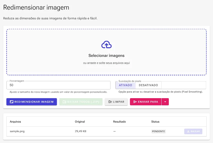Click the 29,49 KB original size
Image resolution: width=213 pixels, height=143 pixels.
pos(81,131)
